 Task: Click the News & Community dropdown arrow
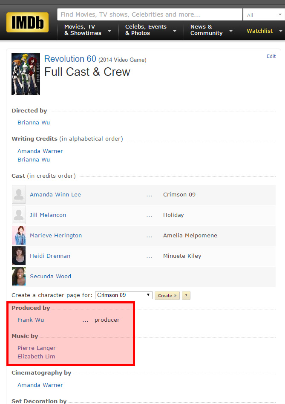(231, 31)
